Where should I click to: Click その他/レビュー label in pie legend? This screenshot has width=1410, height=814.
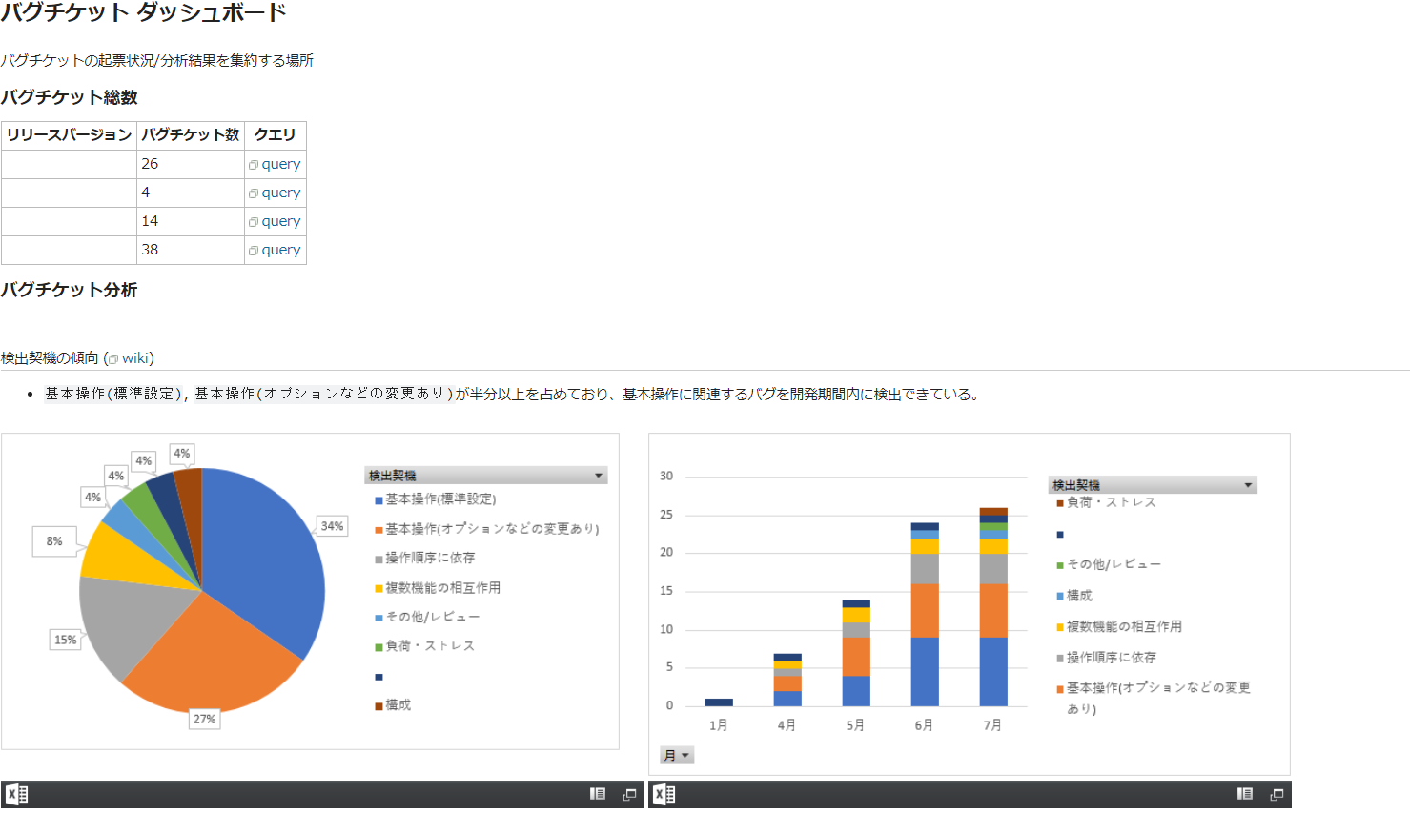[x=433, y=618]
